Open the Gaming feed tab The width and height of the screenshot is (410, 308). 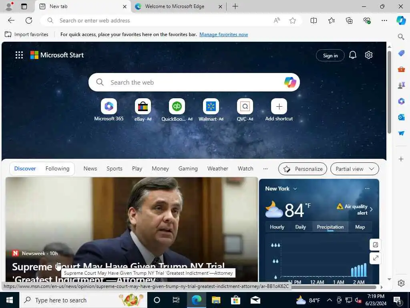pos(188,169)
